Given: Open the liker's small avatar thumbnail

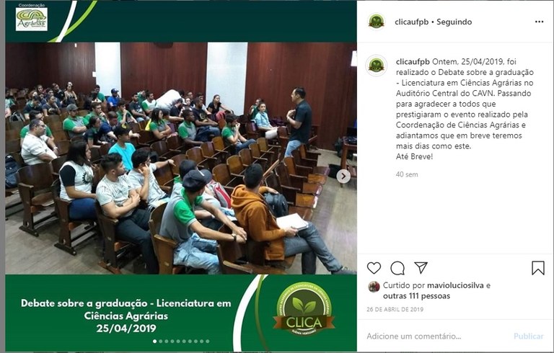Looking at the screenshot, I should click(x=374, y=287).
